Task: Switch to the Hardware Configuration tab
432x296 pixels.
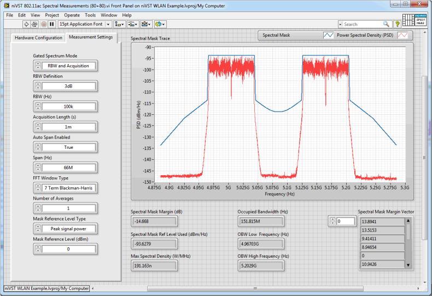Action: pos(37,37)
